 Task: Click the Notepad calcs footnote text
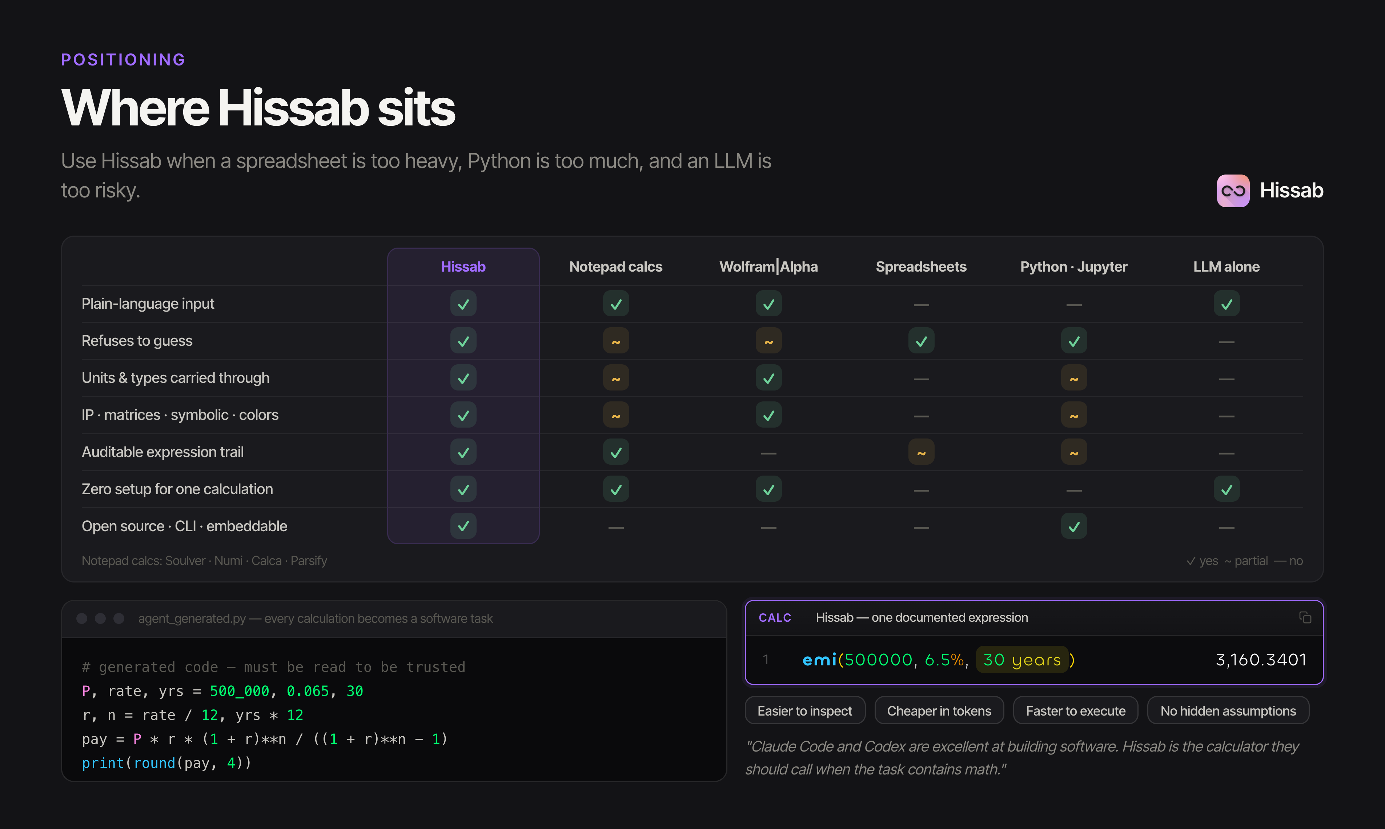click(x=204, y=560)
